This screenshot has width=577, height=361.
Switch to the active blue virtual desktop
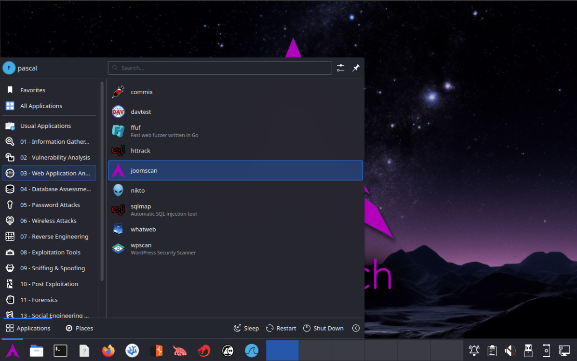[282, 350]
